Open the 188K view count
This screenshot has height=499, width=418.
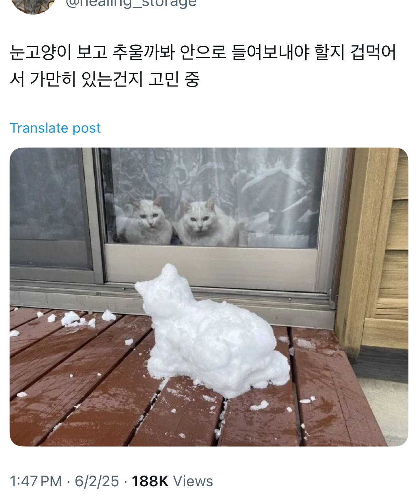(150, 481)
